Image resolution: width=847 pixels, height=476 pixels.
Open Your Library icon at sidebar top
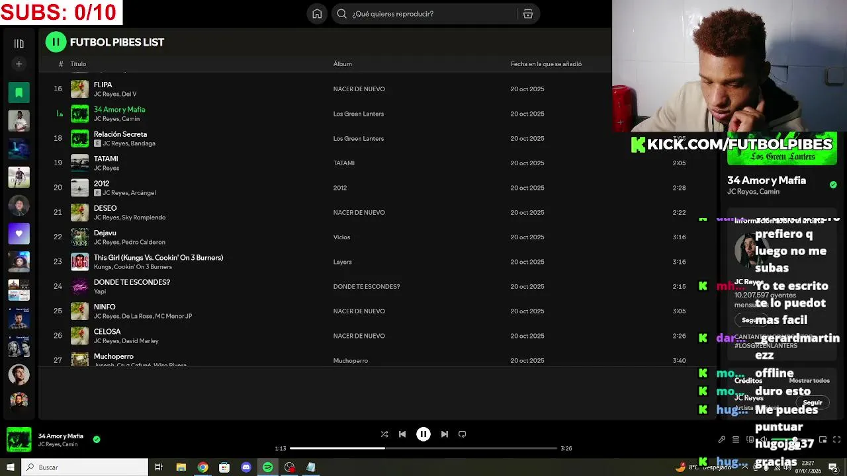click(x=19, y=44)
